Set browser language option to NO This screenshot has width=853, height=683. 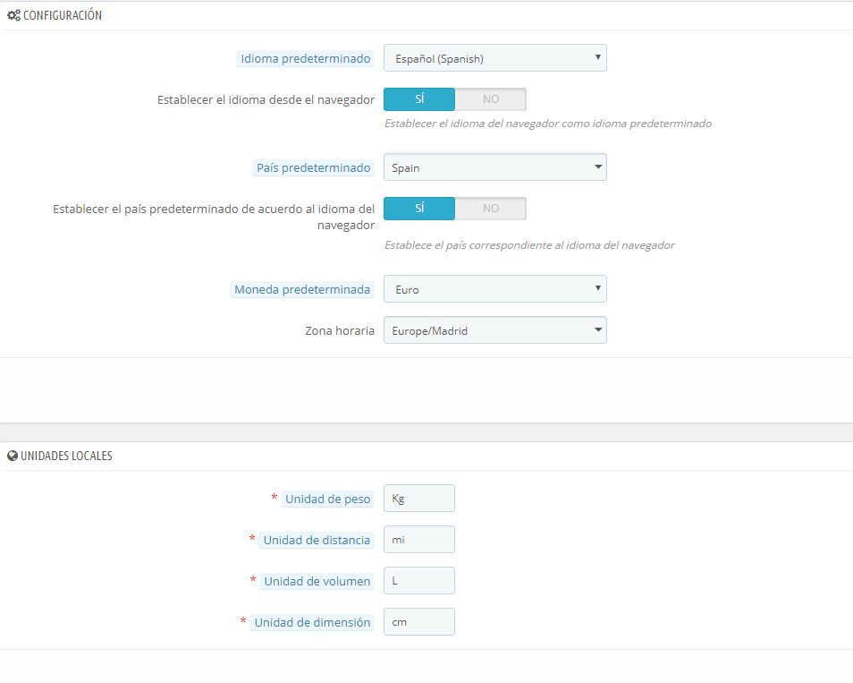tap(491, 99)
